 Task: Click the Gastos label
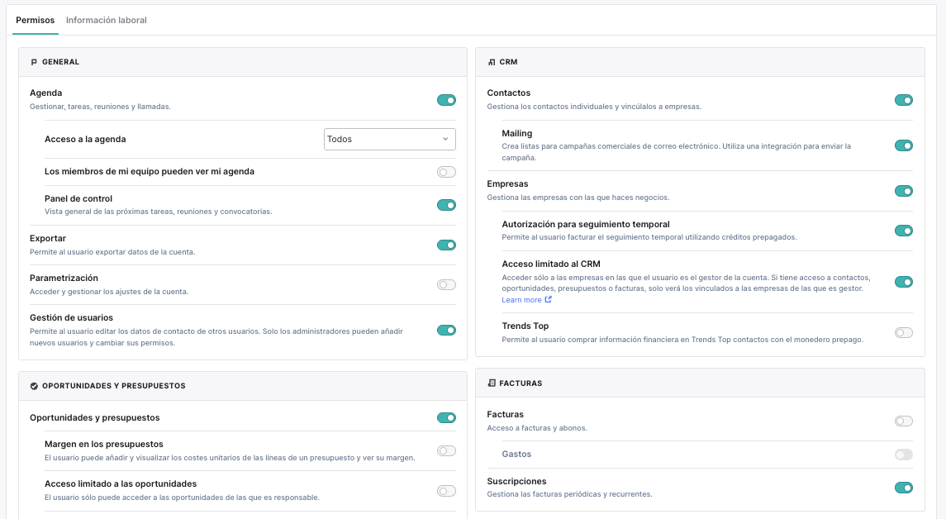(516, 455)
